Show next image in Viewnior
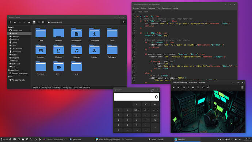The image size is (252, 142). click(x=178, y=87)
